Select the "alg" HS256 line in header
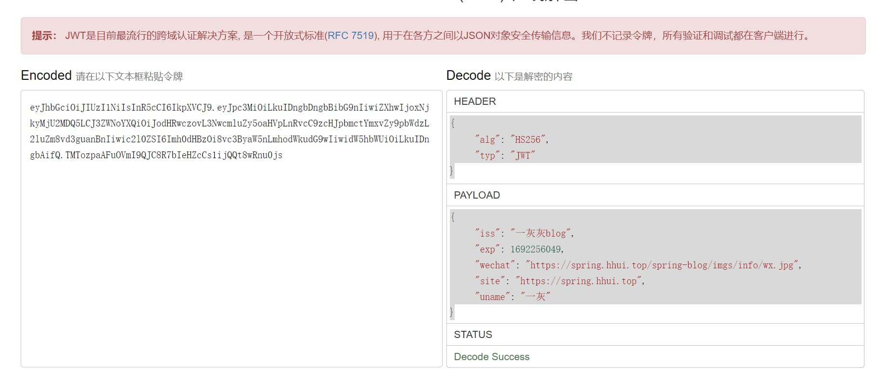This screenshot has height=376, width=890. 511,139
